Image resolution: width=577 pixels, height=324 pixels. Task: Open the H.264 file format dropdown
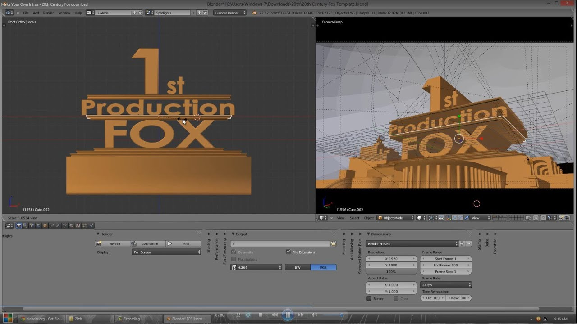tap(256, 267)
